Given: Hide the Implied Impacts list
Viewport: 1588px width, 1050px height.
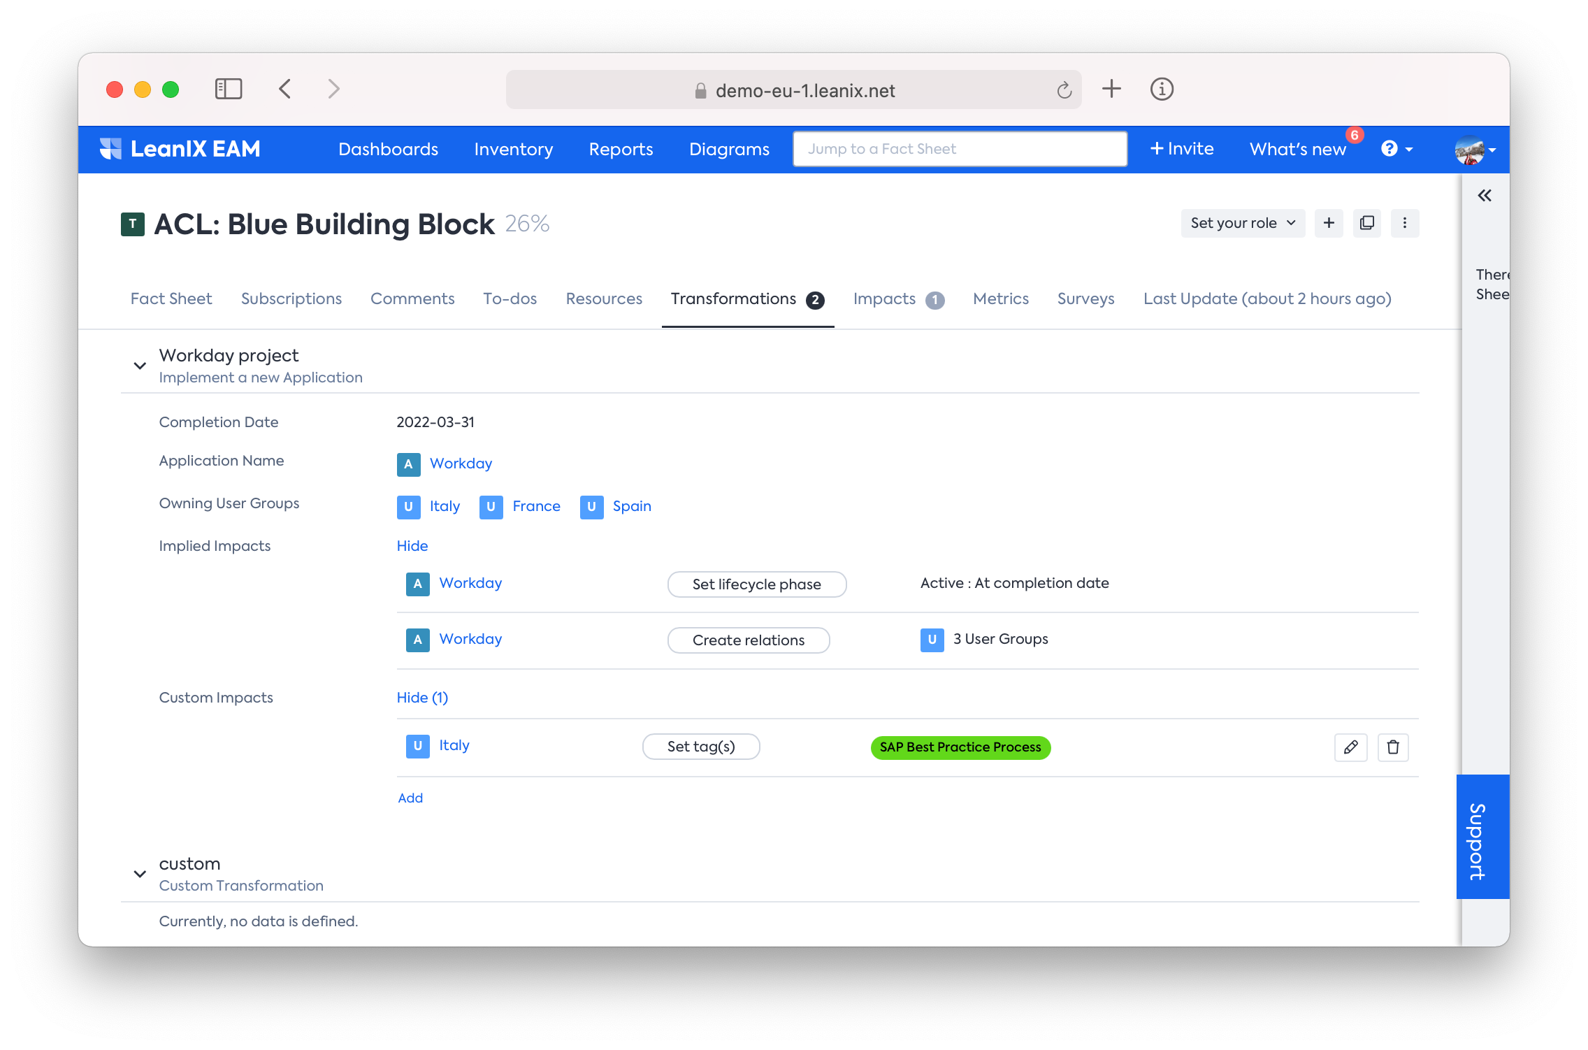Looking at the screenshot, I should (x=412, y=546).
